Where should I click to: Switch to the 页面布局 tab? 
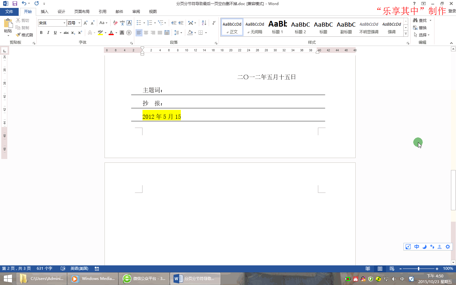click(x=82, y=12)
